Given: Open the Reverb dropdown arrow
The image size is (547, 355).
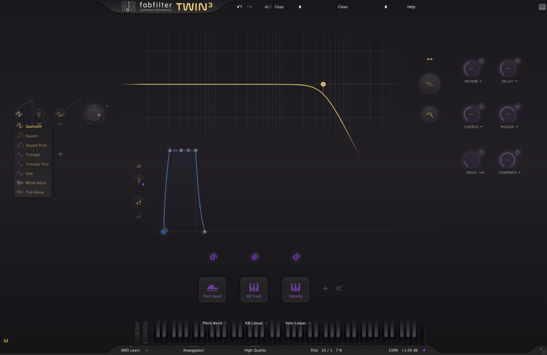Looking at the screenshot, I should click(x=481, y=82).
